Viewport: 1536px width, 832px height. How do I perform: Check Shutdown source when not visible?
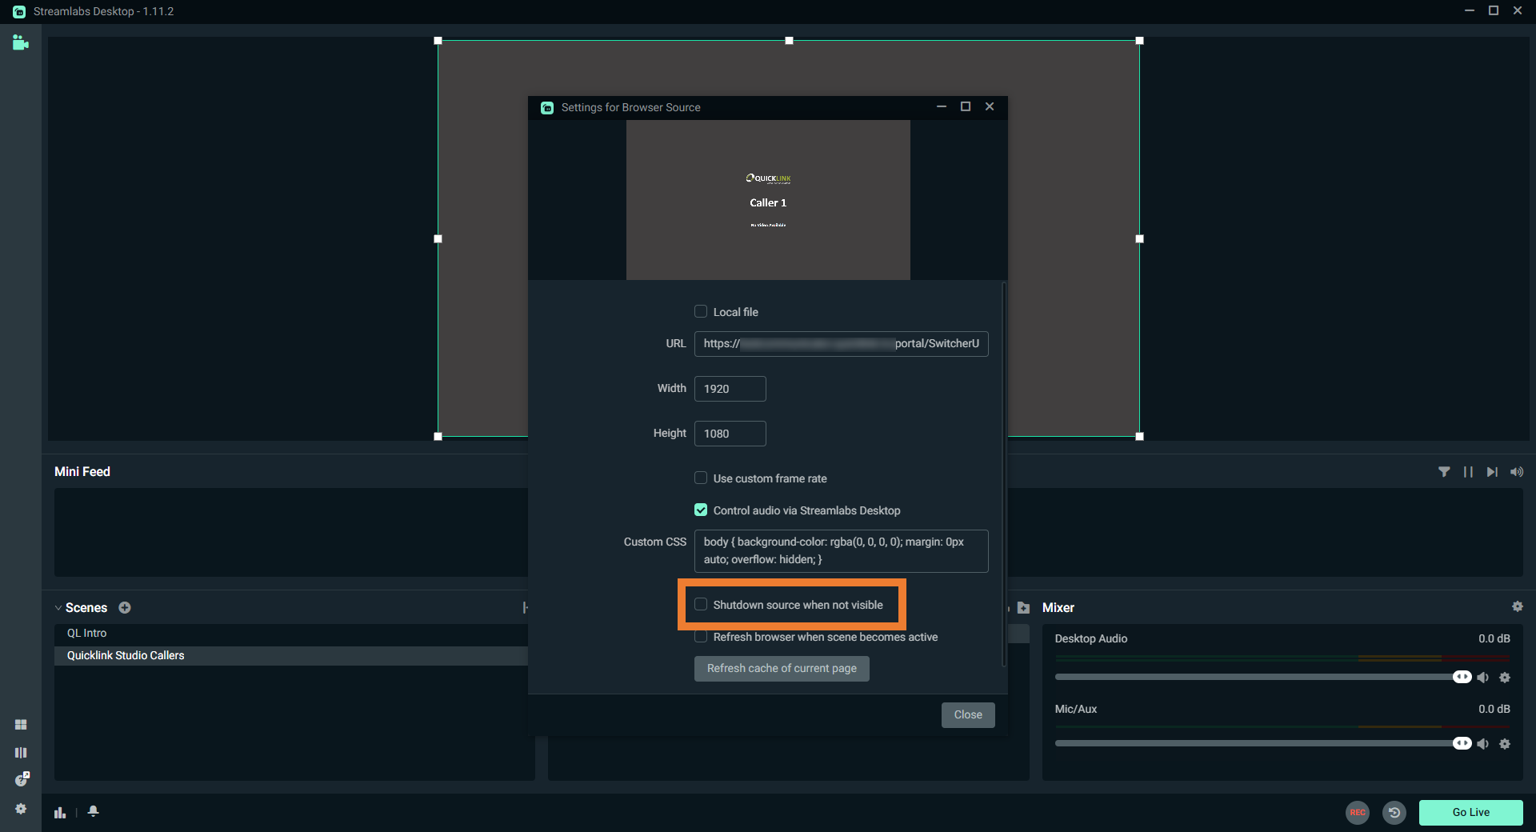click(701, 605)
